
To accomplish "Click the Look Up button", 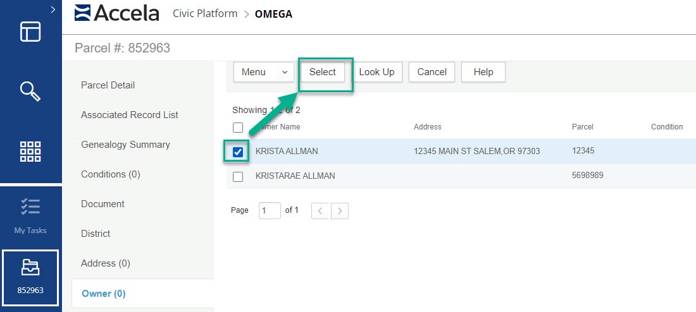I will [x=376, y=72].
